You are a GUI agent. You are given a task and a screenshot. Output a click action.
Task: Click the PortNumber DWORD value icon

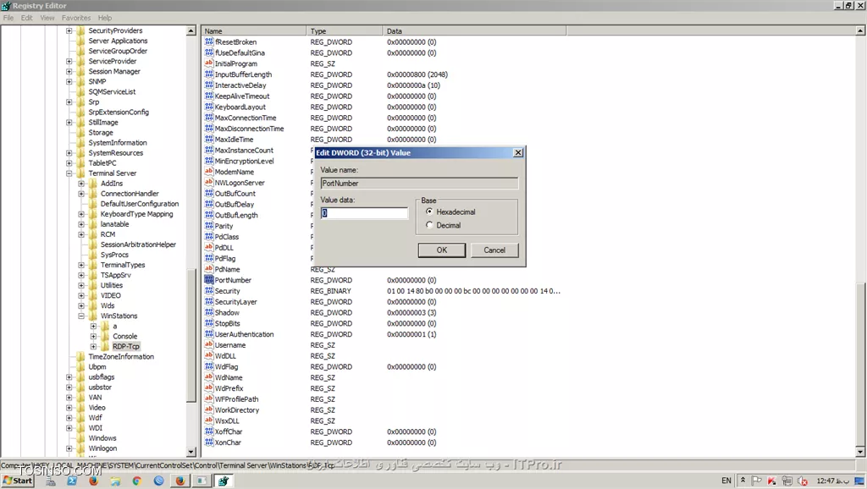tap(208, 279)
